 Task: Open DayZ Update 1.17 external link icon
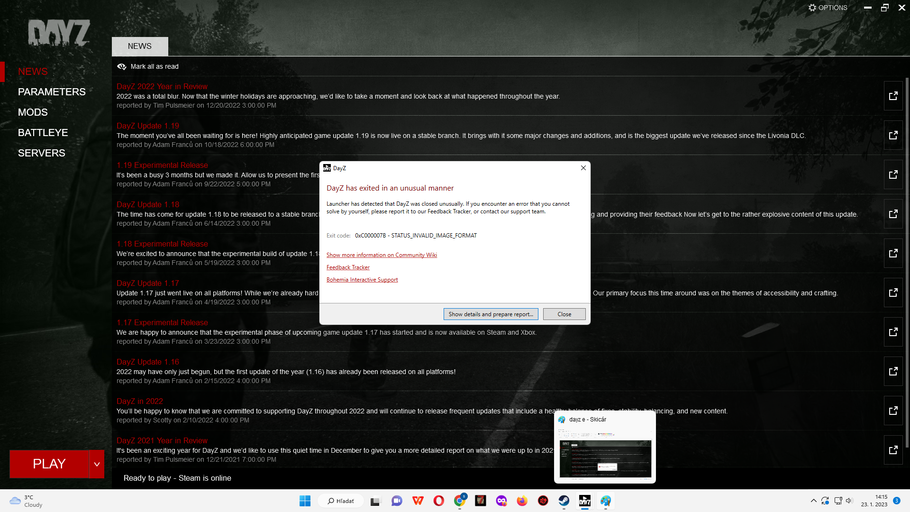click(x=893, y=293)
